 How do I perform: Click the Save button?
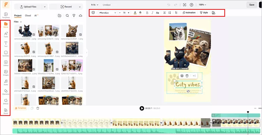click(252, 5)
